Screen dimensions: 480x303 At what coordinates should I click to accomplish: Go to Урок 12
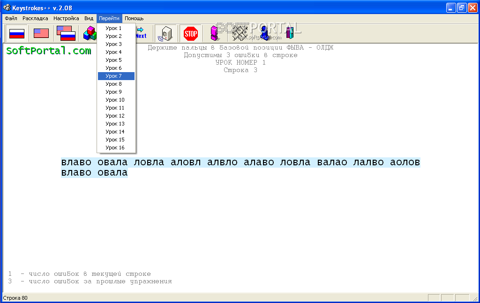116,116
